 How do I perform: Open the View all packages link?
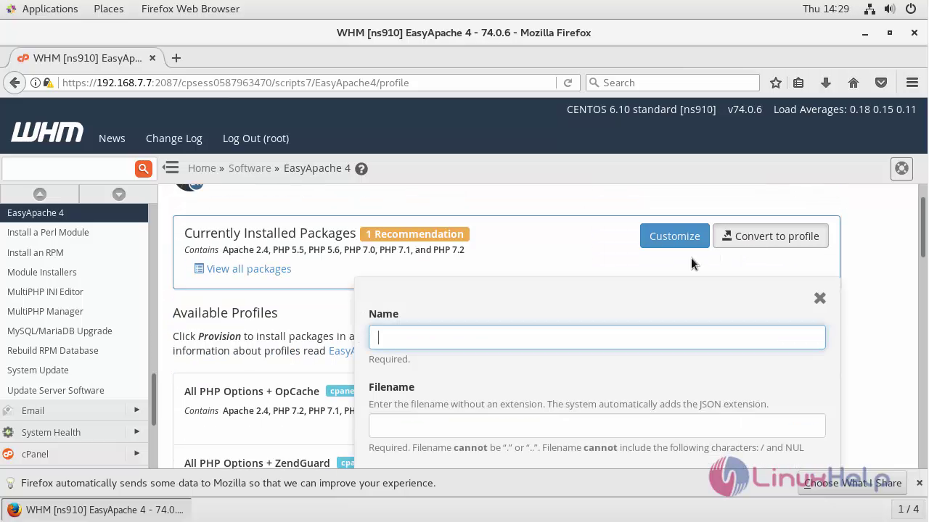tap(249, 269)
